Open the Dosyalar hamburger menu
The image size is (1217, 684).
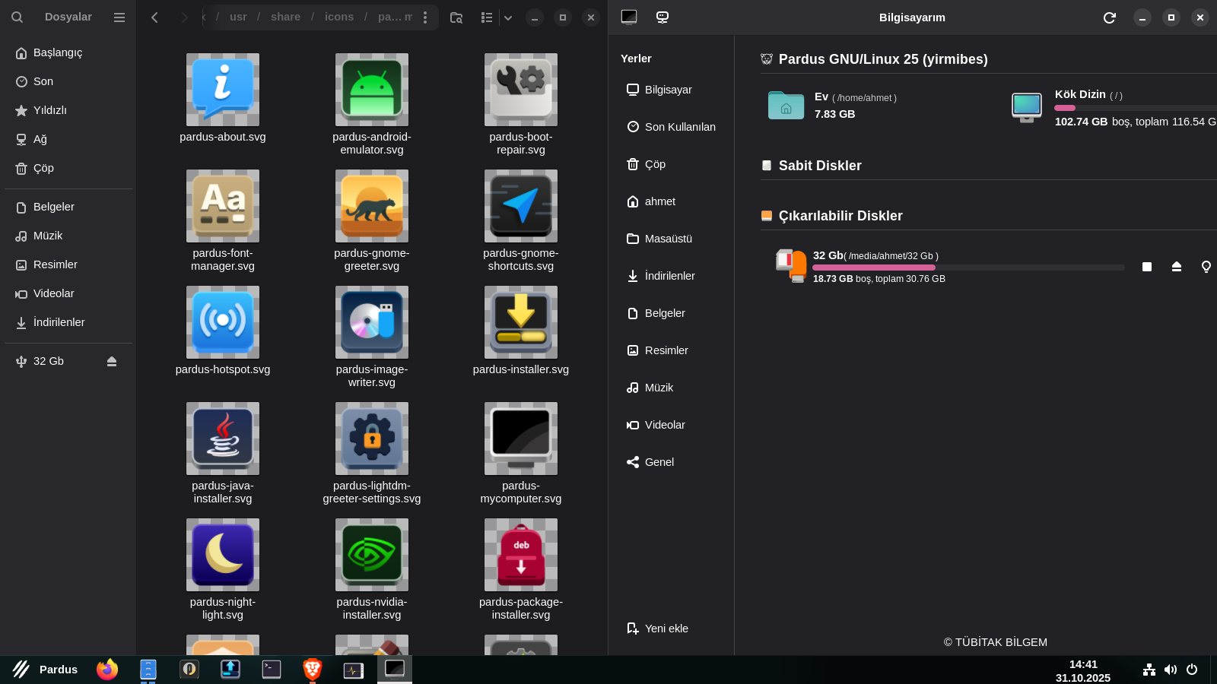pyautogui.click(x=119, y=17)
